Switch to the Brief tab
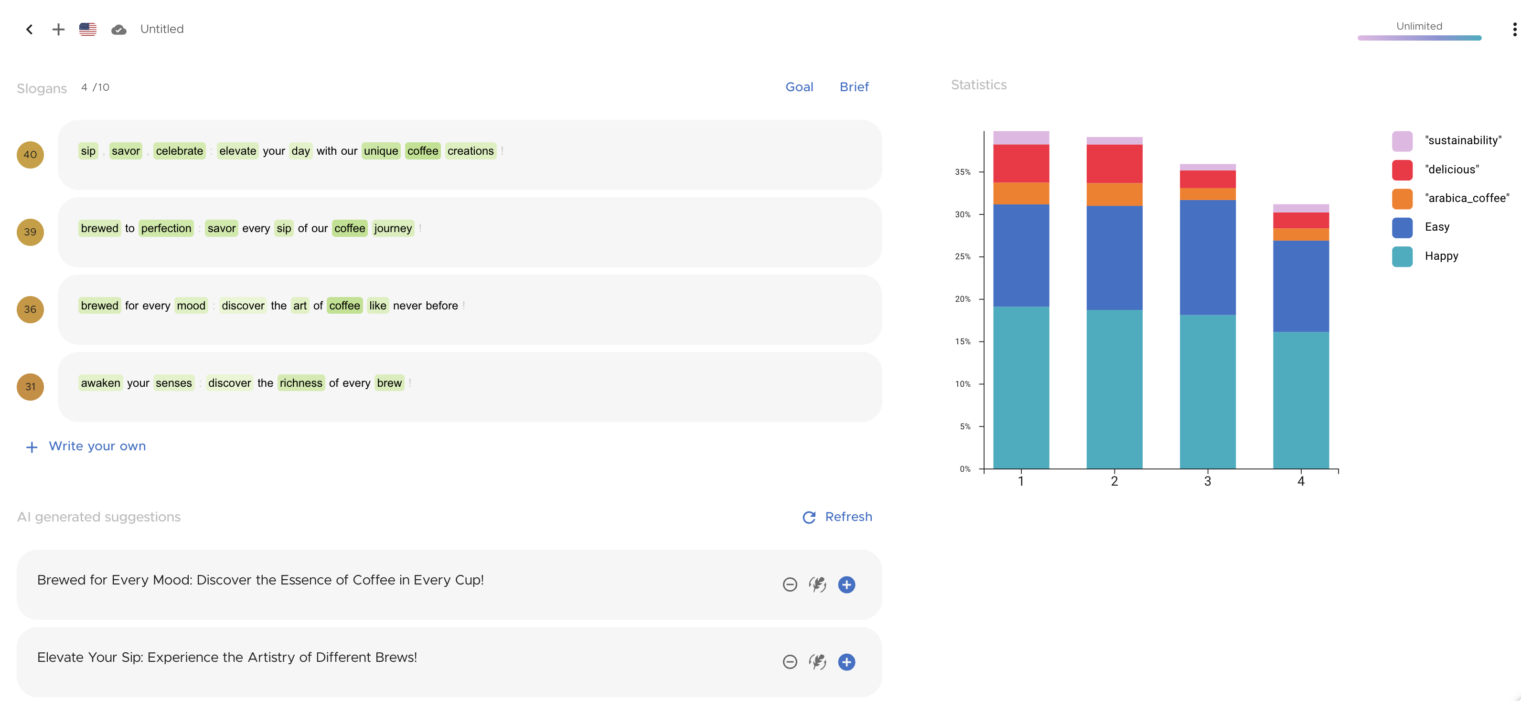Image resolution: width=1521 pixels, height=701 pixels. click(x=854, y=87)
